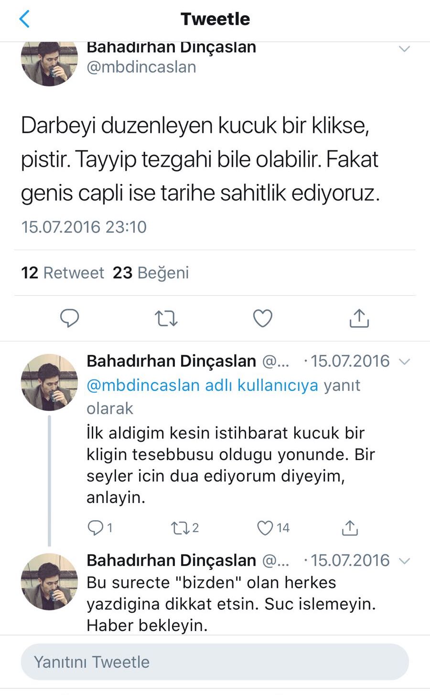Retweet the reply showing 2 retweets
430x695 pixels.
tap(182, 528)
